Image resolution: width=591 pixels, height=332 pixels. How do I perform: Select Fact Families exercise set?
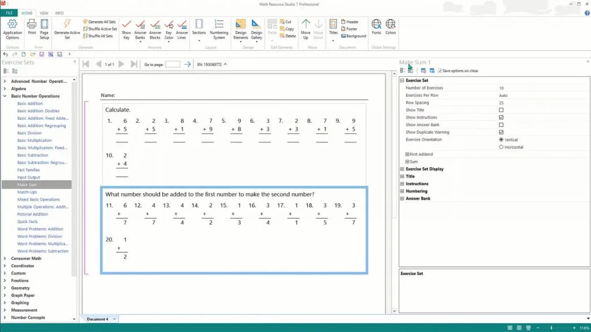pos(28,170)
